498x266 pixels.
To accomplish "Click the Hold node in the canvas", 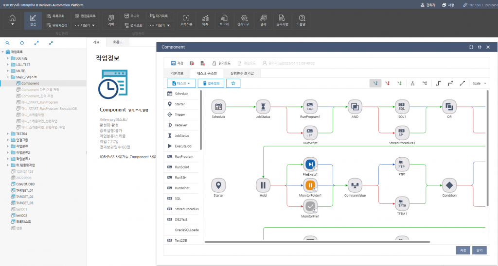I will click(x=263, y=185).
